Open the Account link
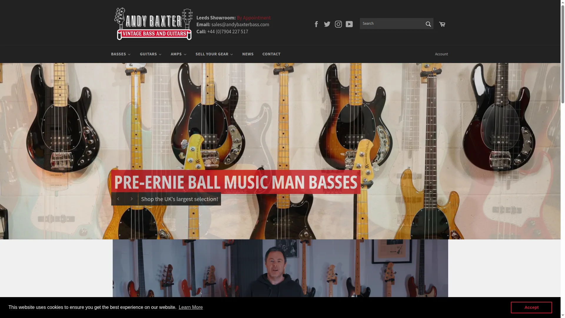The width and height of the screenshot is (565, 318). click(x=441, y=54)
